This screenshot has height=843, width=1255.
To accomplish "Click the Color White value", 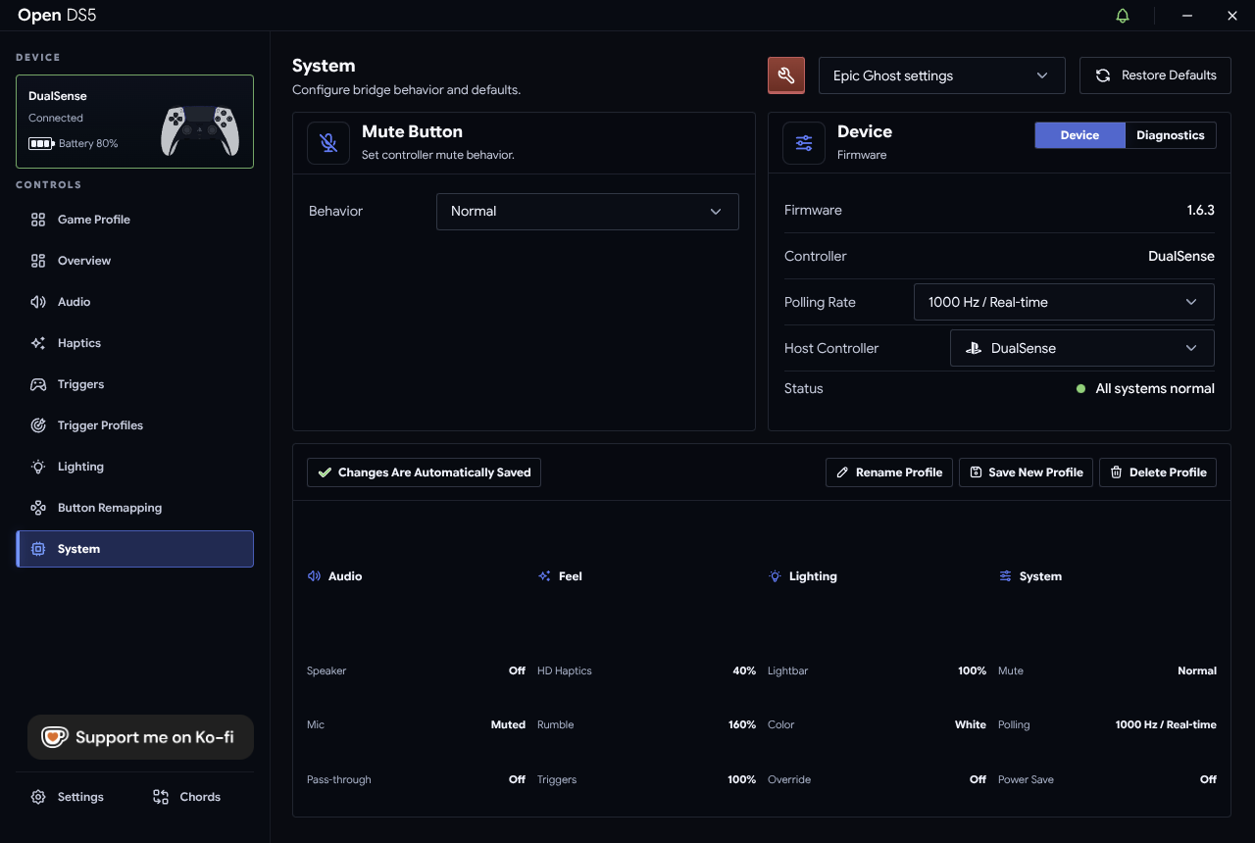I will [x=971, y=724].
